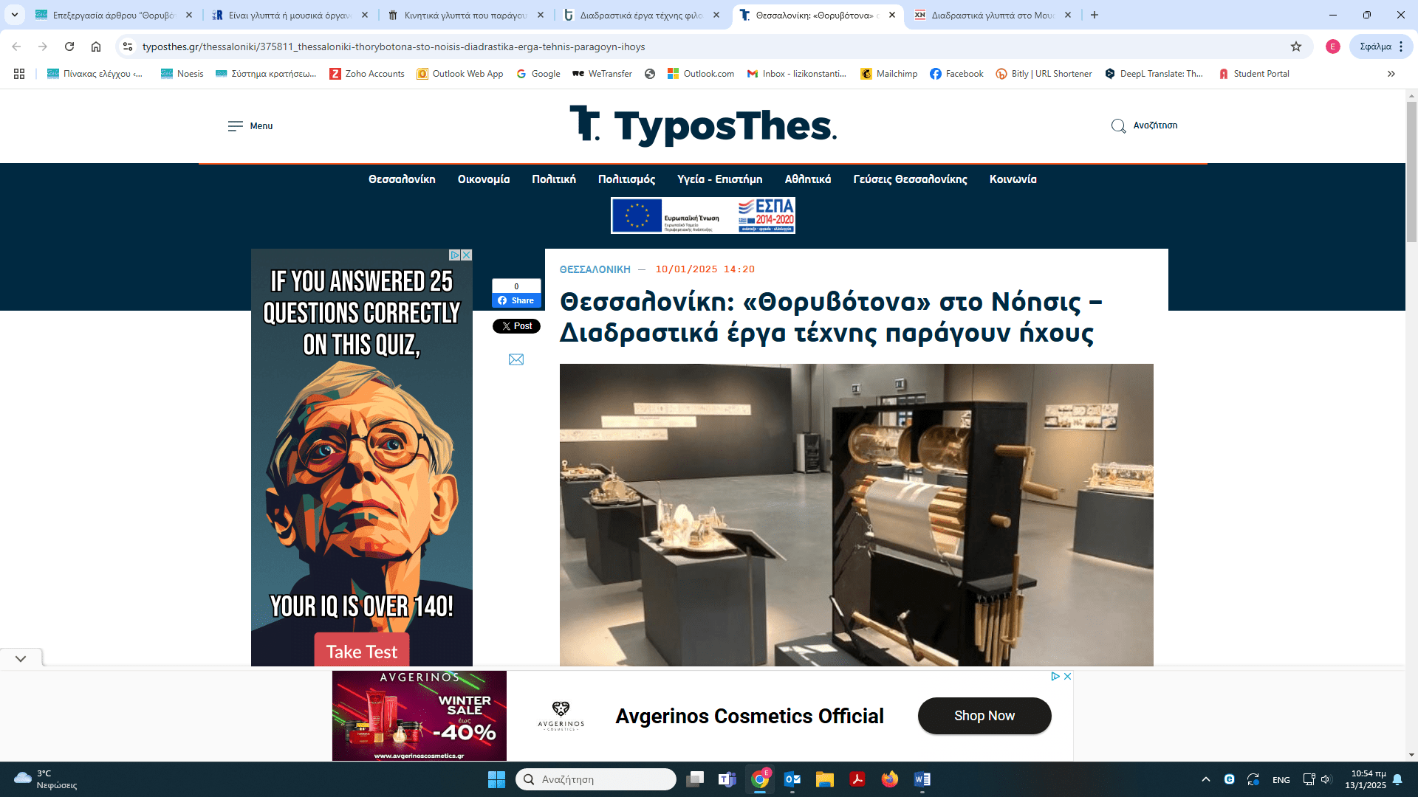Select the Πολιτισμός navigation item

[x=626, y=179]
